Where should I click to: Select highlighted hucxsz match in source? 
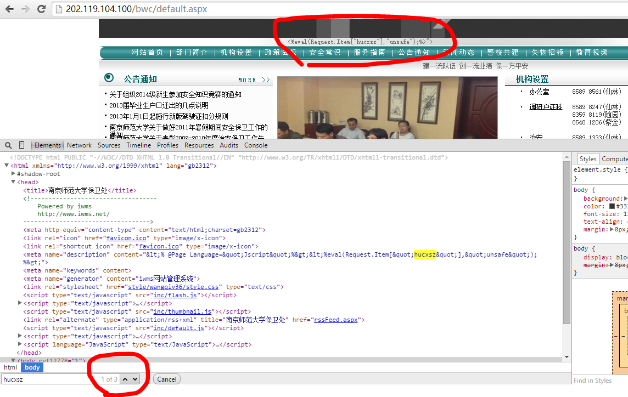425,254
